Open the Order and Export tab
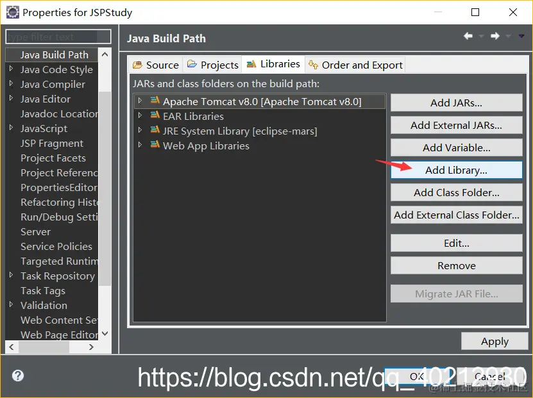This screenshot has height=398, width=533. click(x=355, y=65)
